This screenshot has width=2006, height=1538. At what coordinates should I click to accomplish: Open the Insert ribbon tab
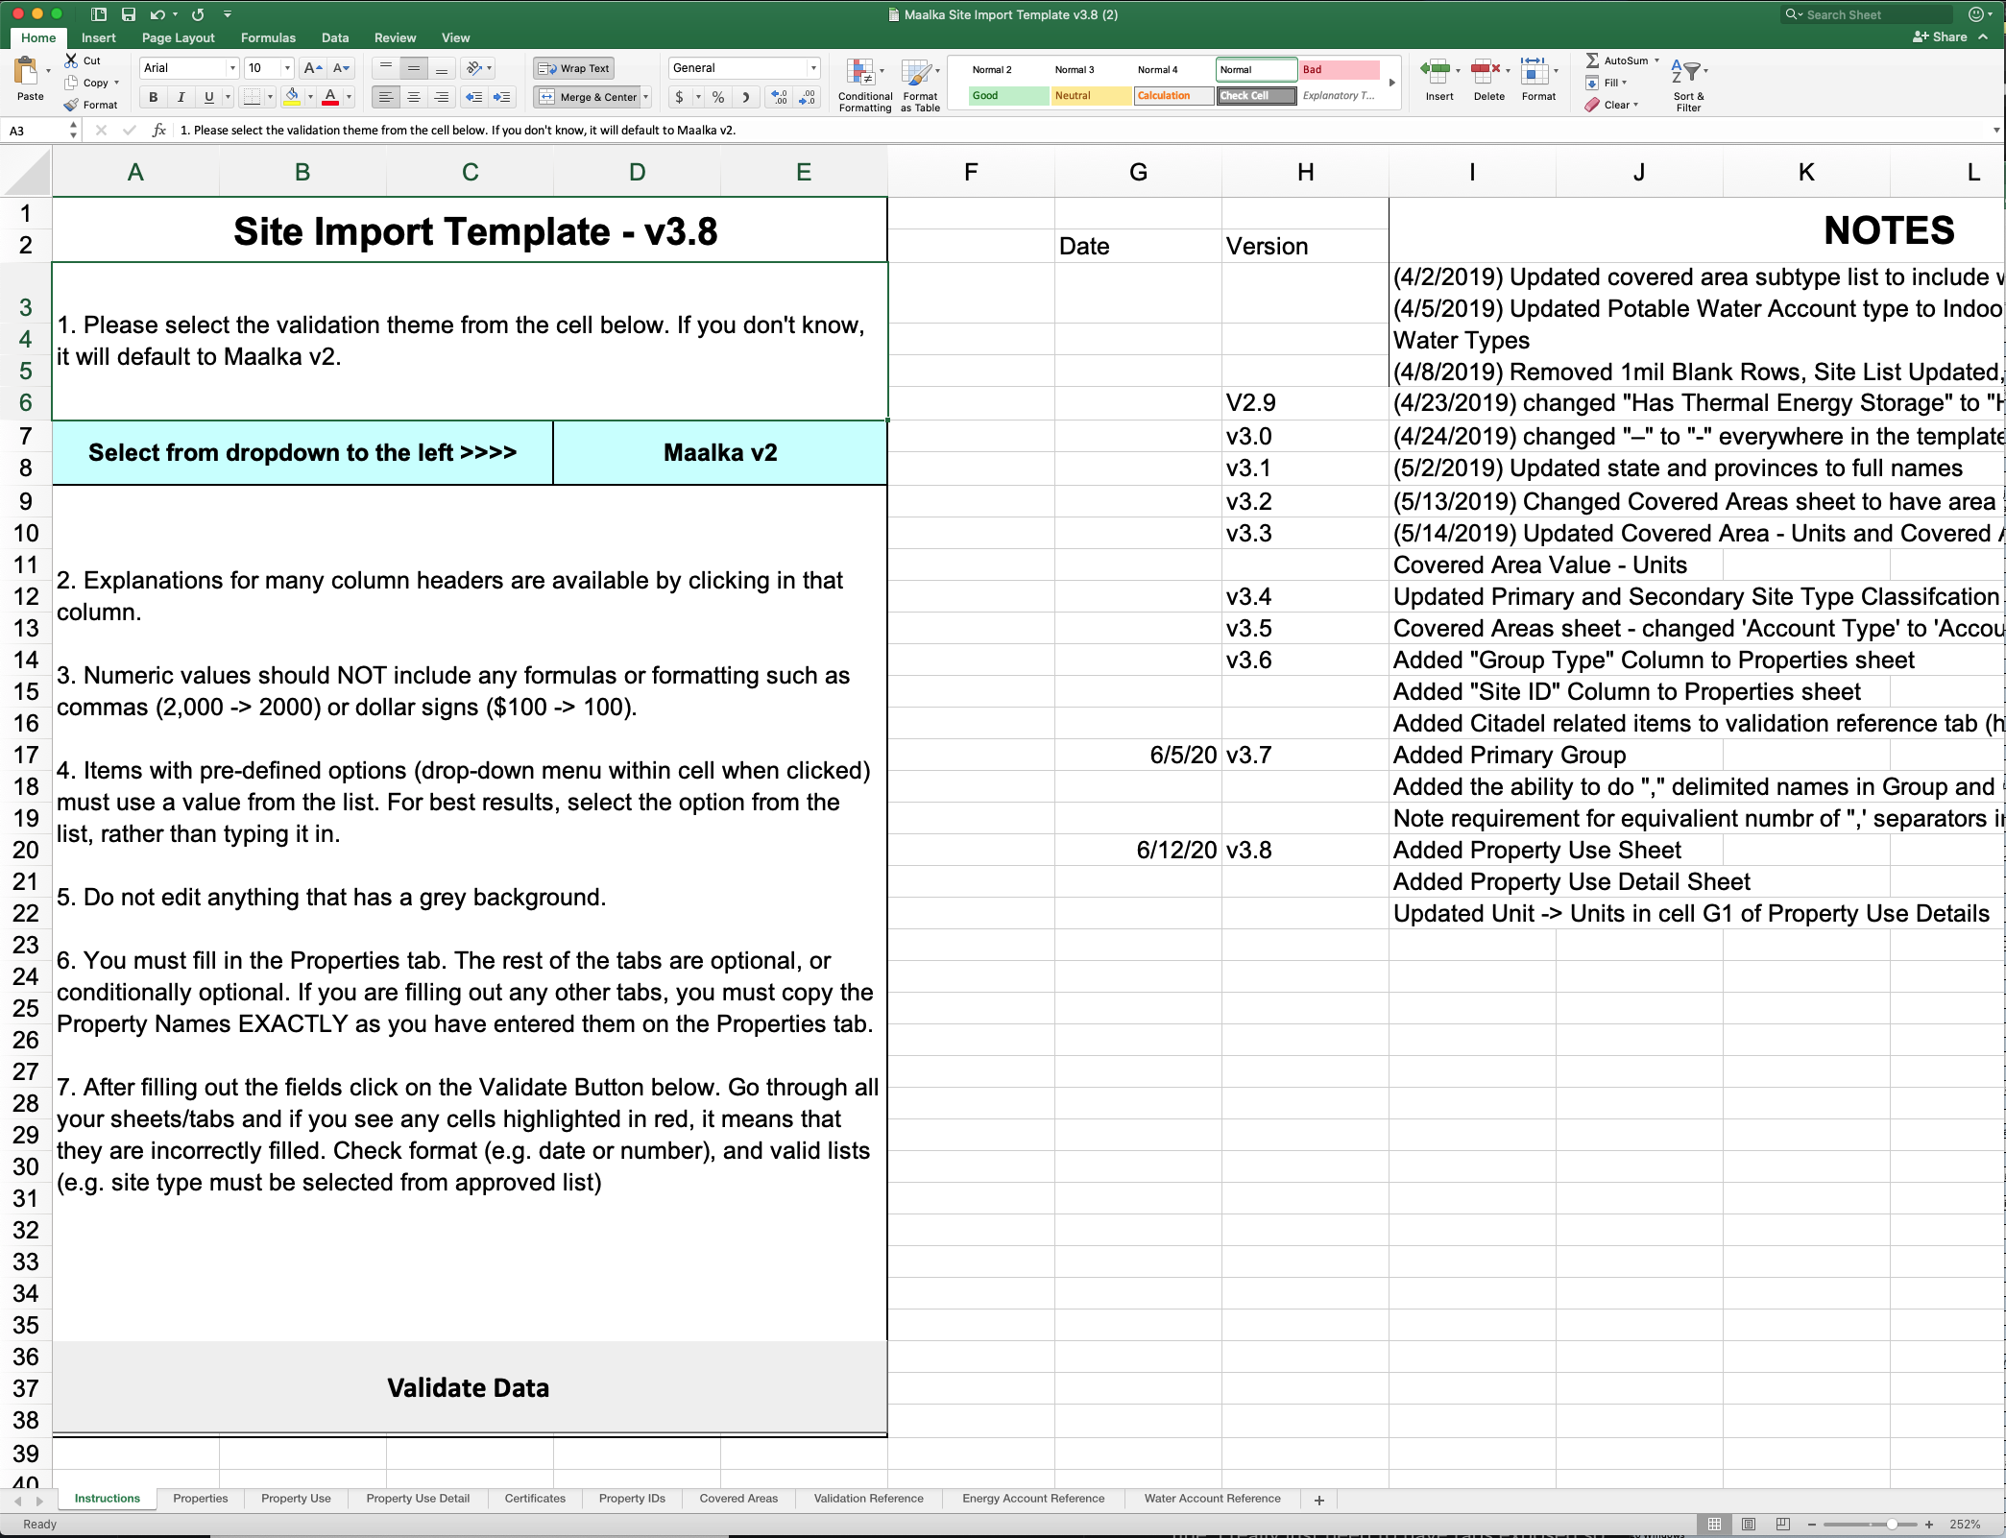coord(99,38)
